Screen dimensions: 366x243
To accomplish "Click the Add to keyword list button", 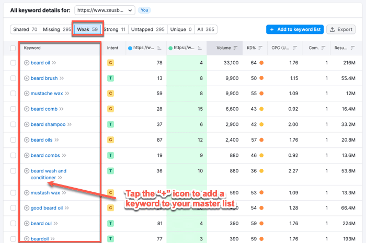I will pos(294,30).
